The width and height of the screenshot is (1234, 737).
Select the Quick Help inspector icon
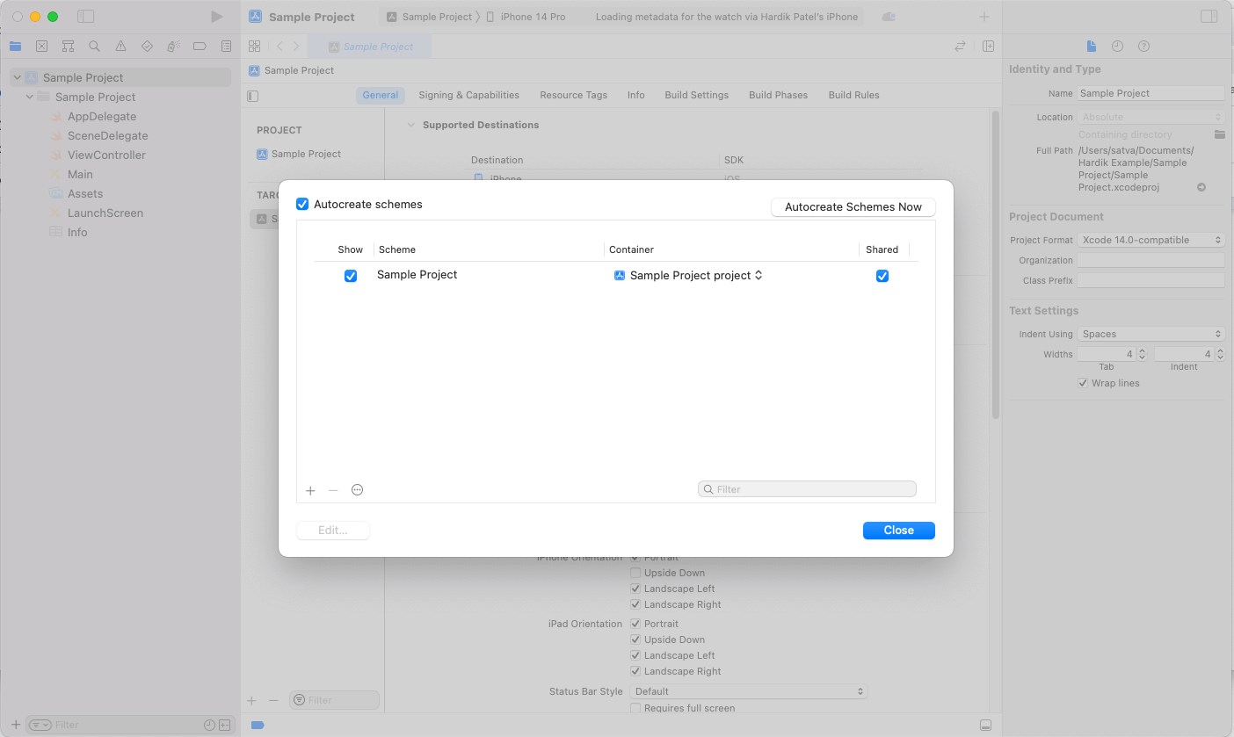(1143, 46)
